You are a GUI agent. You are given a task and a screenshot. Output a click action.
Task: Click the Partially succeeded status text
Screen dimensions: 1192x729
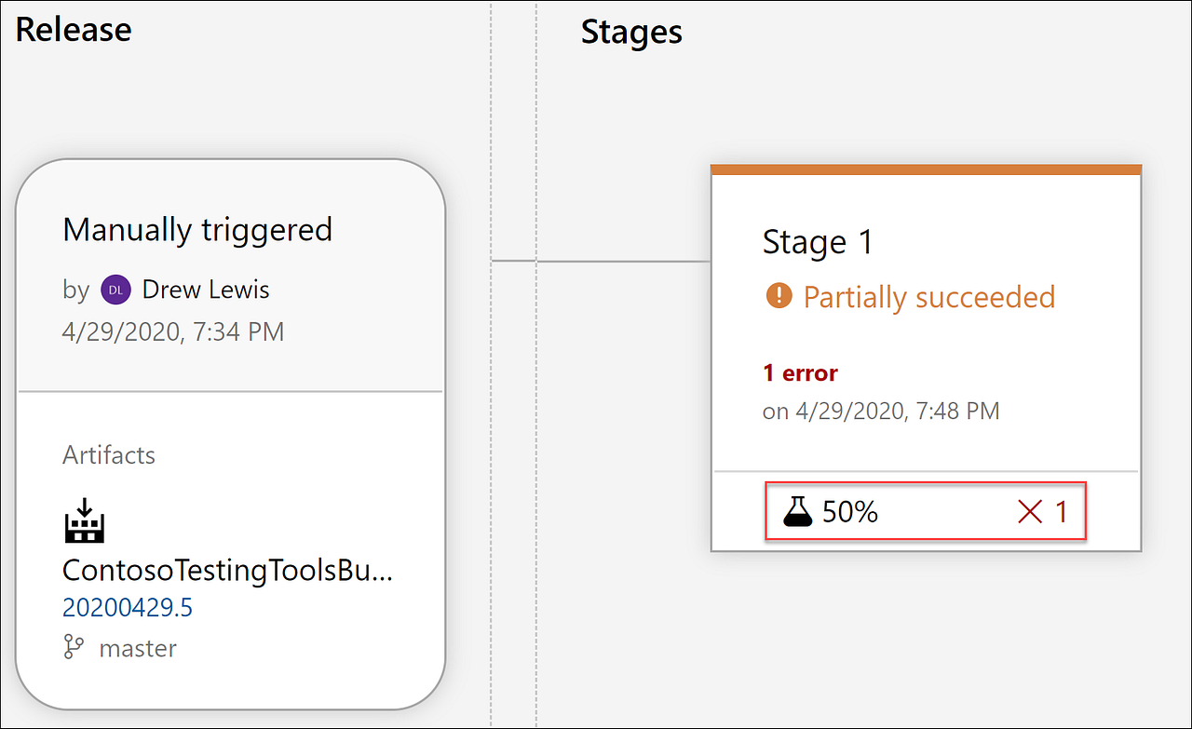[929, 297]
